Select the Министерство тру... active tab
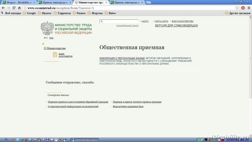252x142 pixels. [91, 2]
